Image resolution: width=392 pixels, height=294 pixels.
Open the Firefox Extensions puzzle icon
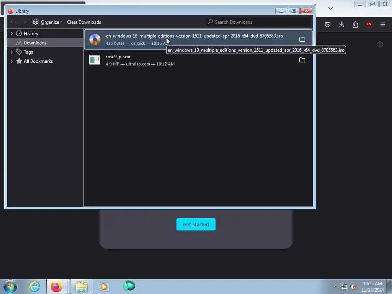[355, 24]
